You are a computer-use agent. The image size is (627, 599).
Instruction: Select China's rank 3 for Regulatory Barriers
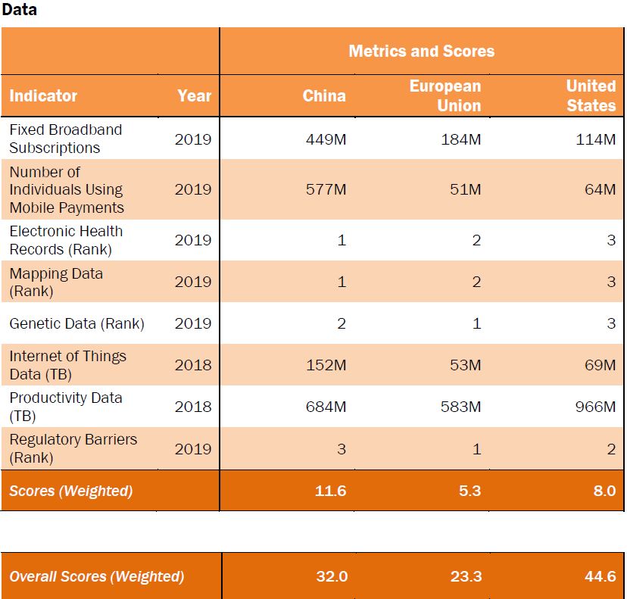pos(342,449)
